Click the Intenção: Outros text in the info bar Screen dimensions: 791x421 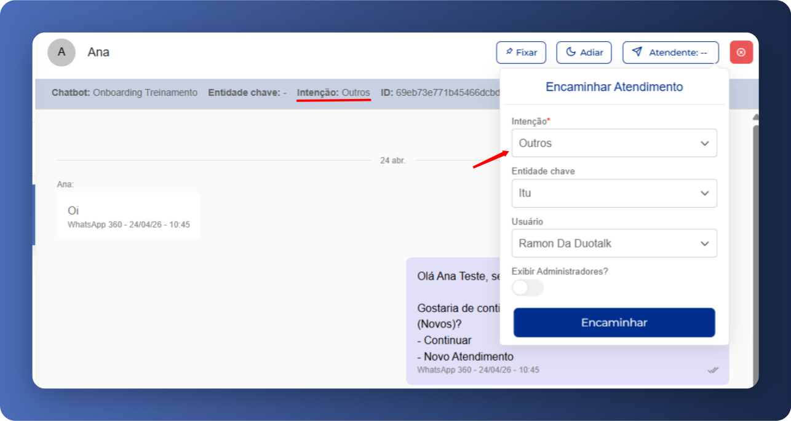tap(333, 93)
